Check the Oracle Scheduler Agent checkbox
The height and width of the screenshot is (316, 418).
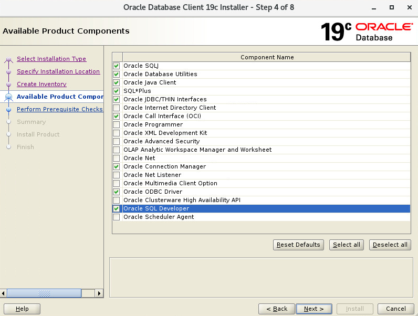tap(116, 217)
